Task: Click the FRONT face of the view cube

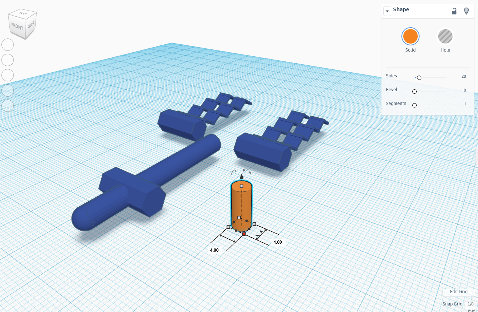Action: tap(17, 27)
